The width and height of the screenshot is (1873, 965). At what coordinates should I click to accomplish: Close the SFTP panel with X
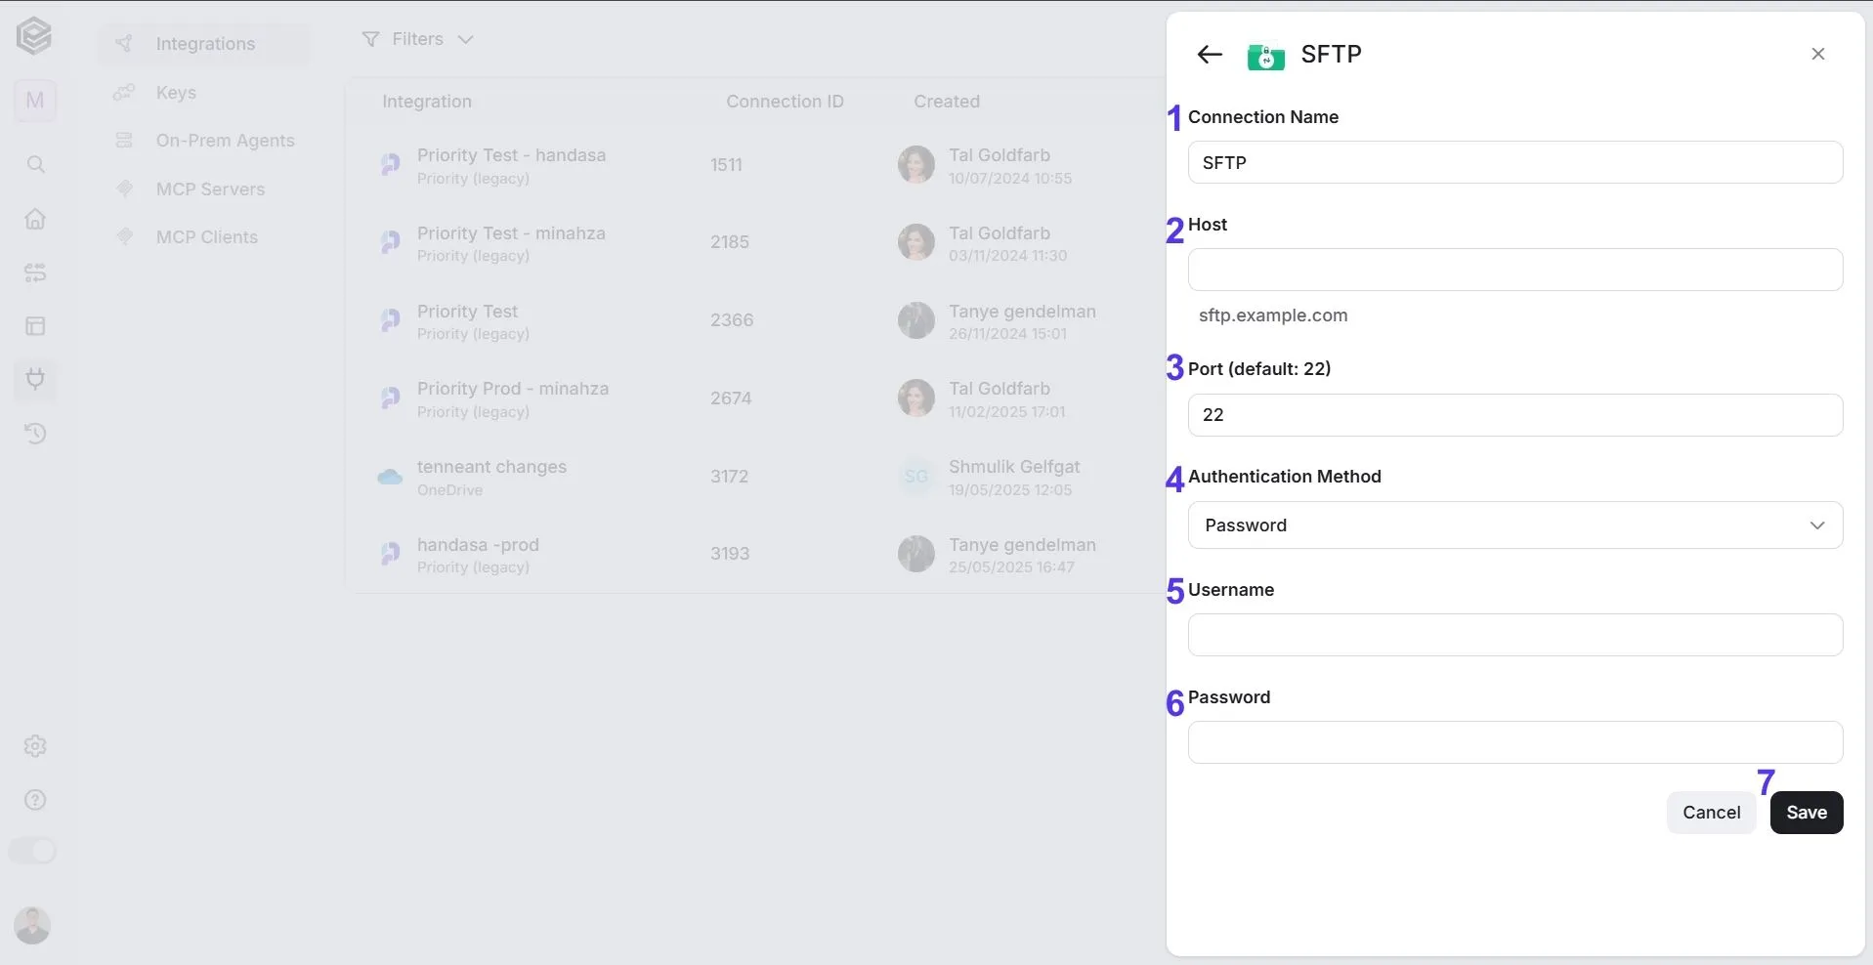(1817, 55)
